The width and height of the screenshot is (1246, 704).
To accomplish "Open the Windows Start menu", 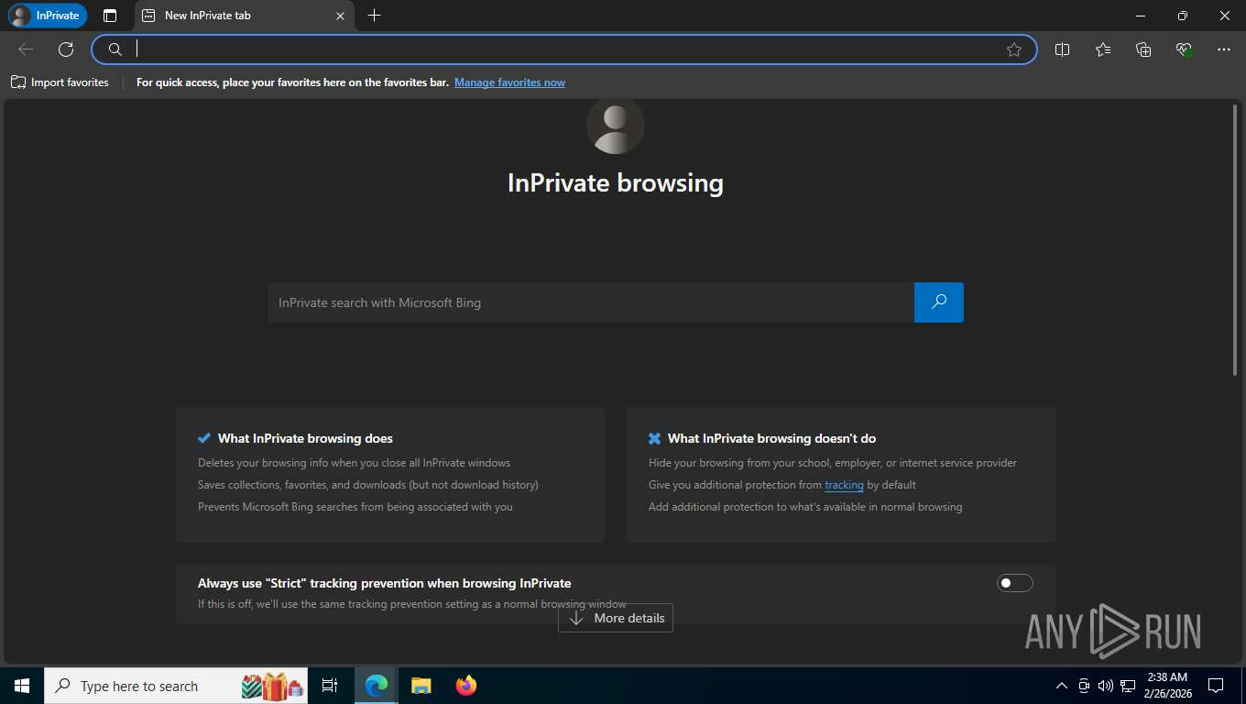I will click(x=22, y=686).
